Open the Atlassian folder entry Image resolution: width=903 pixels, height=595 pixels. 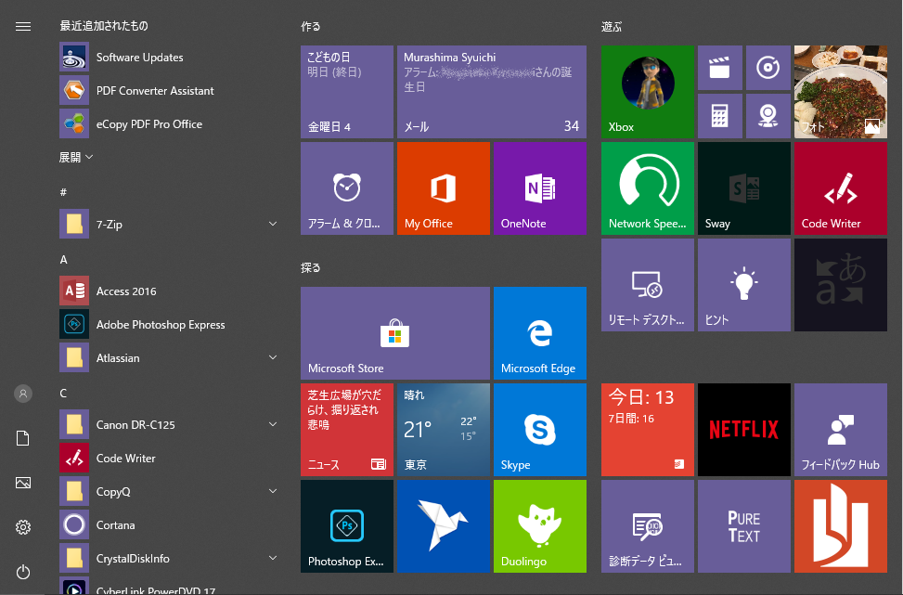pyautogui.click(x=170, y=357)
